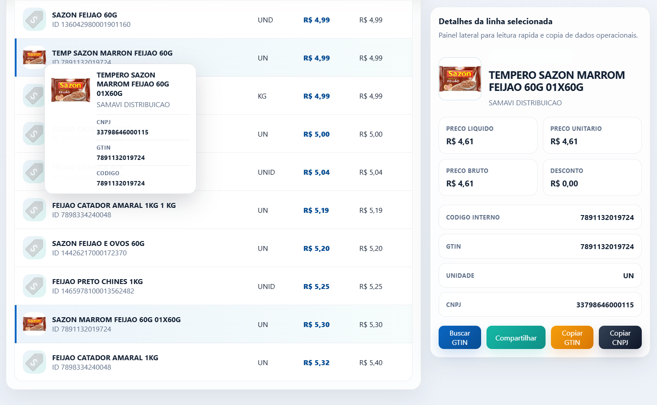Click the Sazon product image in the popup card

[x=71, y=90]
